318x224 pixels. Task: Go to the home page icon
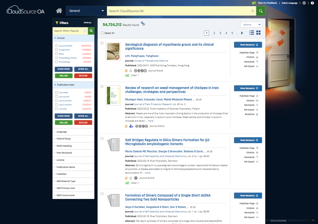[x=59, y=11]
